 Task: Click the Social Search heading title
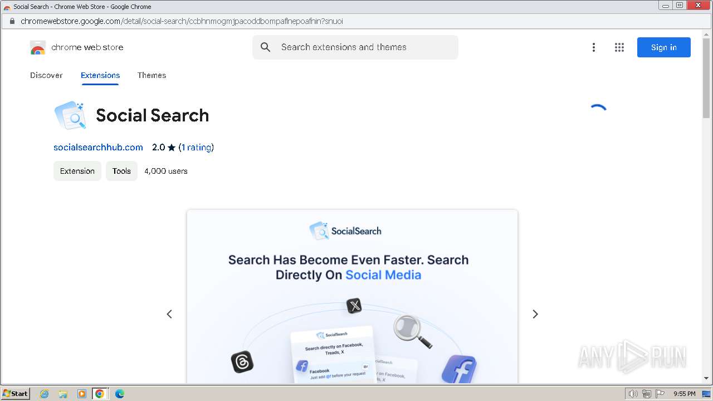[153, 115]
